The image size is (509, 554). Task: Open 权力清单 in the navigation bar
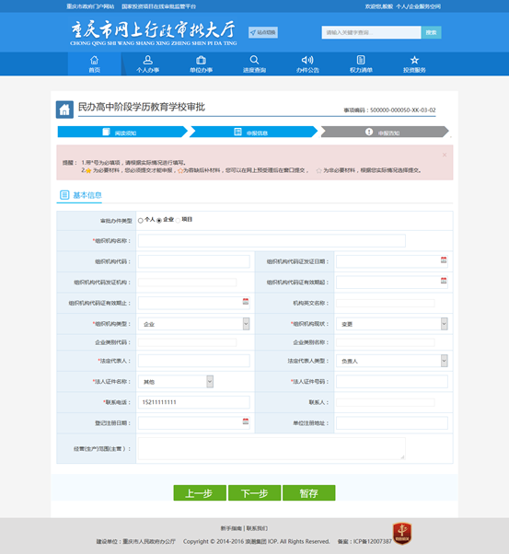click(361, 63)
